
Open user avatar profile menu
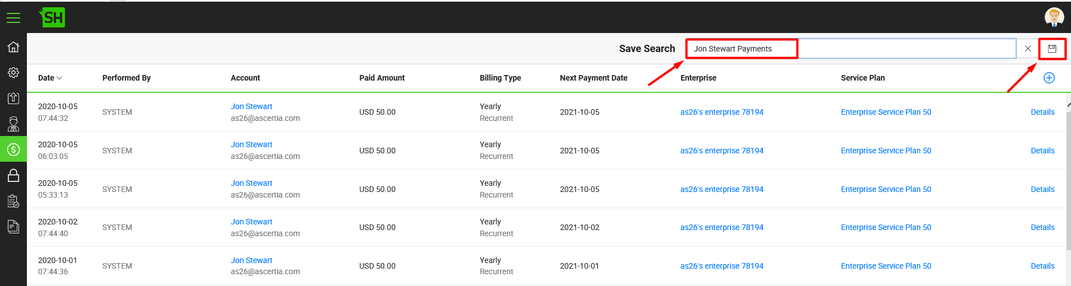click(1054, 17)
